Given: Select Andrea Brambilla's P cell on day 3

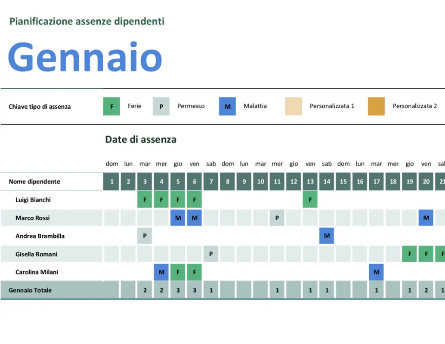Looking at the screenshot, I should click(x=145, y=236).
